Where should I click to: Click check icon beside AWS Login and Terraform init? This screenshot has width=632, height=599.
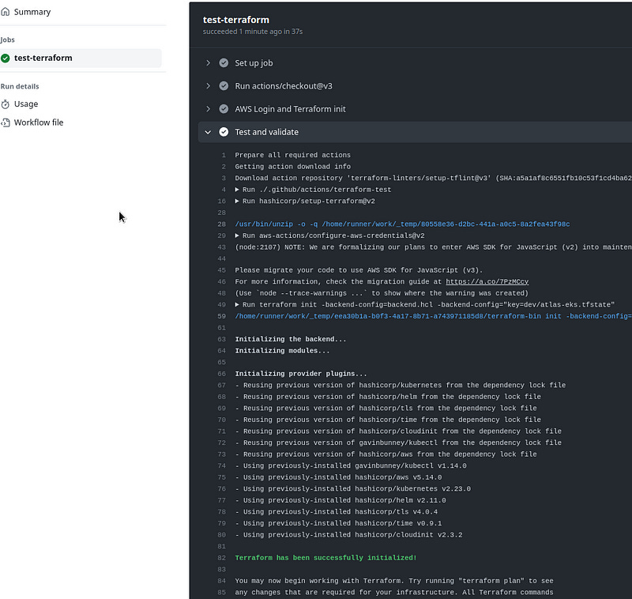[224, 109]
